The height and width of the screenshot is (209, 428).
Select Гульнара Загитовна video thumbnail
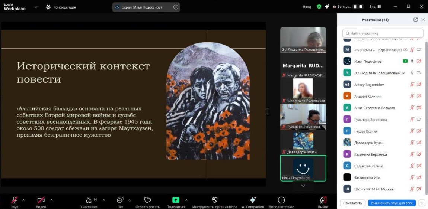coord(303,117)
